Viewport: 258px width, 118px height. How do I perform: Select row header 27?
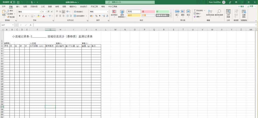2,107
